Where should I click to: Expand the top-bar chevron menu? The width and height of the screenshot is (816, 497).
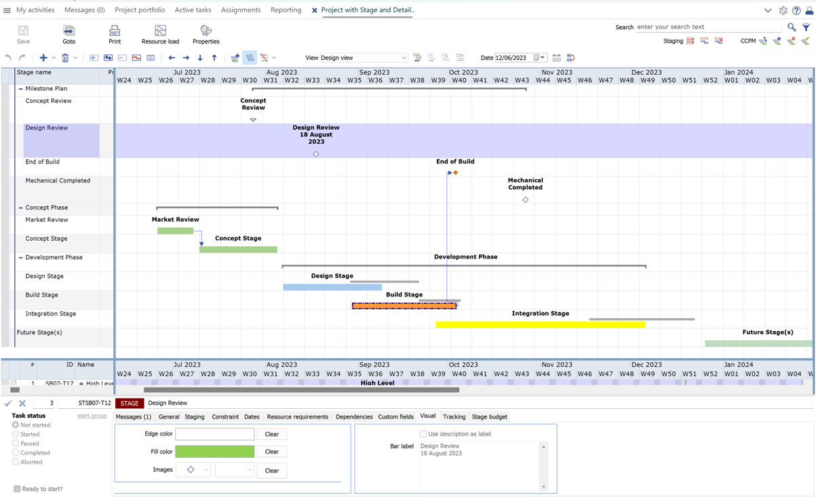(x=768, y=10)
